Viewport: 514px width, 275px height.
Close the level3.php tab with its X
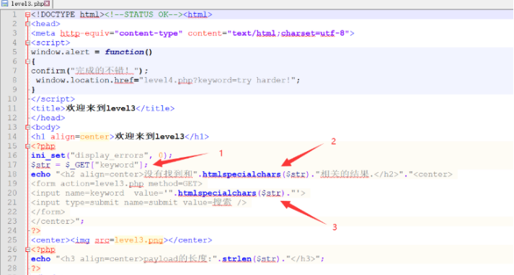pyautogui.click(x=47, y=4)
